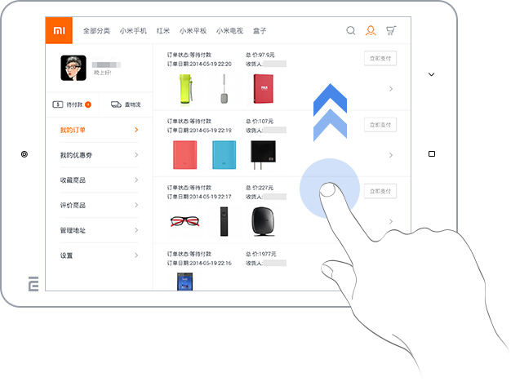The height and width of the screenshot is (386, 511).
Task: Open the shopping cart icon
Action: pyautogui.click(x=391, y=31)
